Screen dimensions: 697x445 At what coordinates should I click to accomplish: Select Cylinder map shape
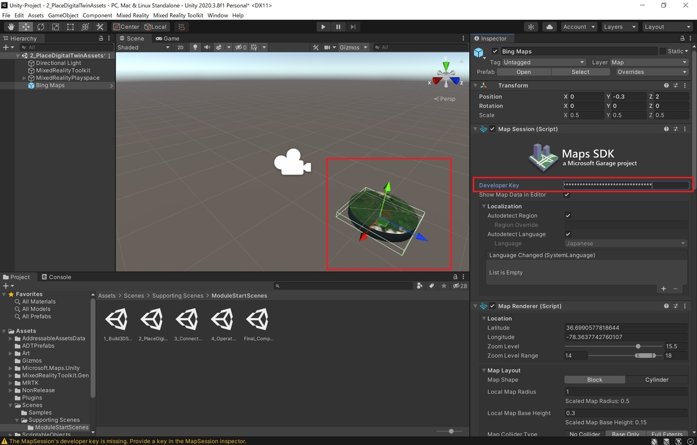[656, 380]
